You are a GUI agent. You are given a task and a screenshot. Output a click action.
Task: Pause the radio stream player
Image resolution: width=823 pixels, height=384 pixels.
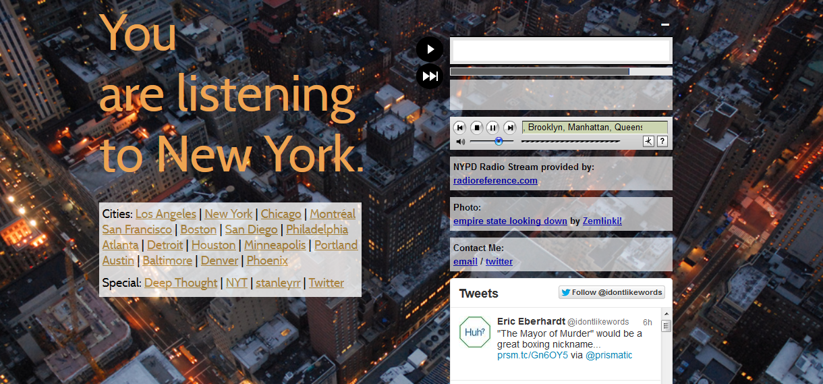coord(493,128)
